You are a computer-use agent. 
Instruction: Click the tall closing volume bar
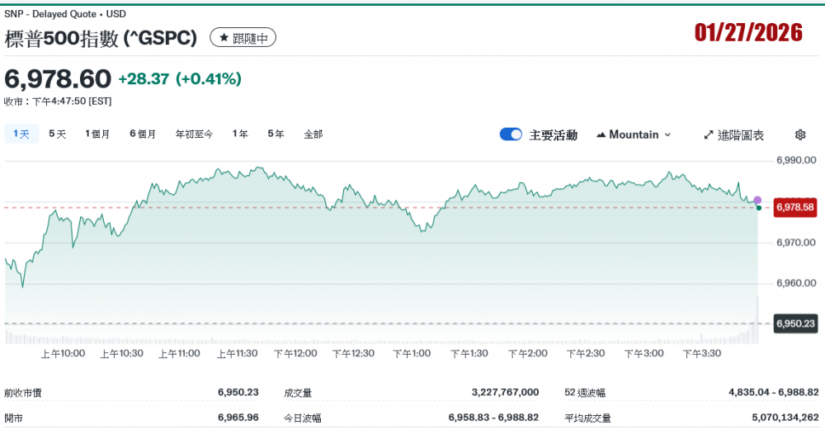pyautogui.click(x=757, y=319)
